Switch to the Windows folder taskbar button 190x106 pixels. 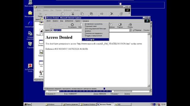click(x=53, y=105)
